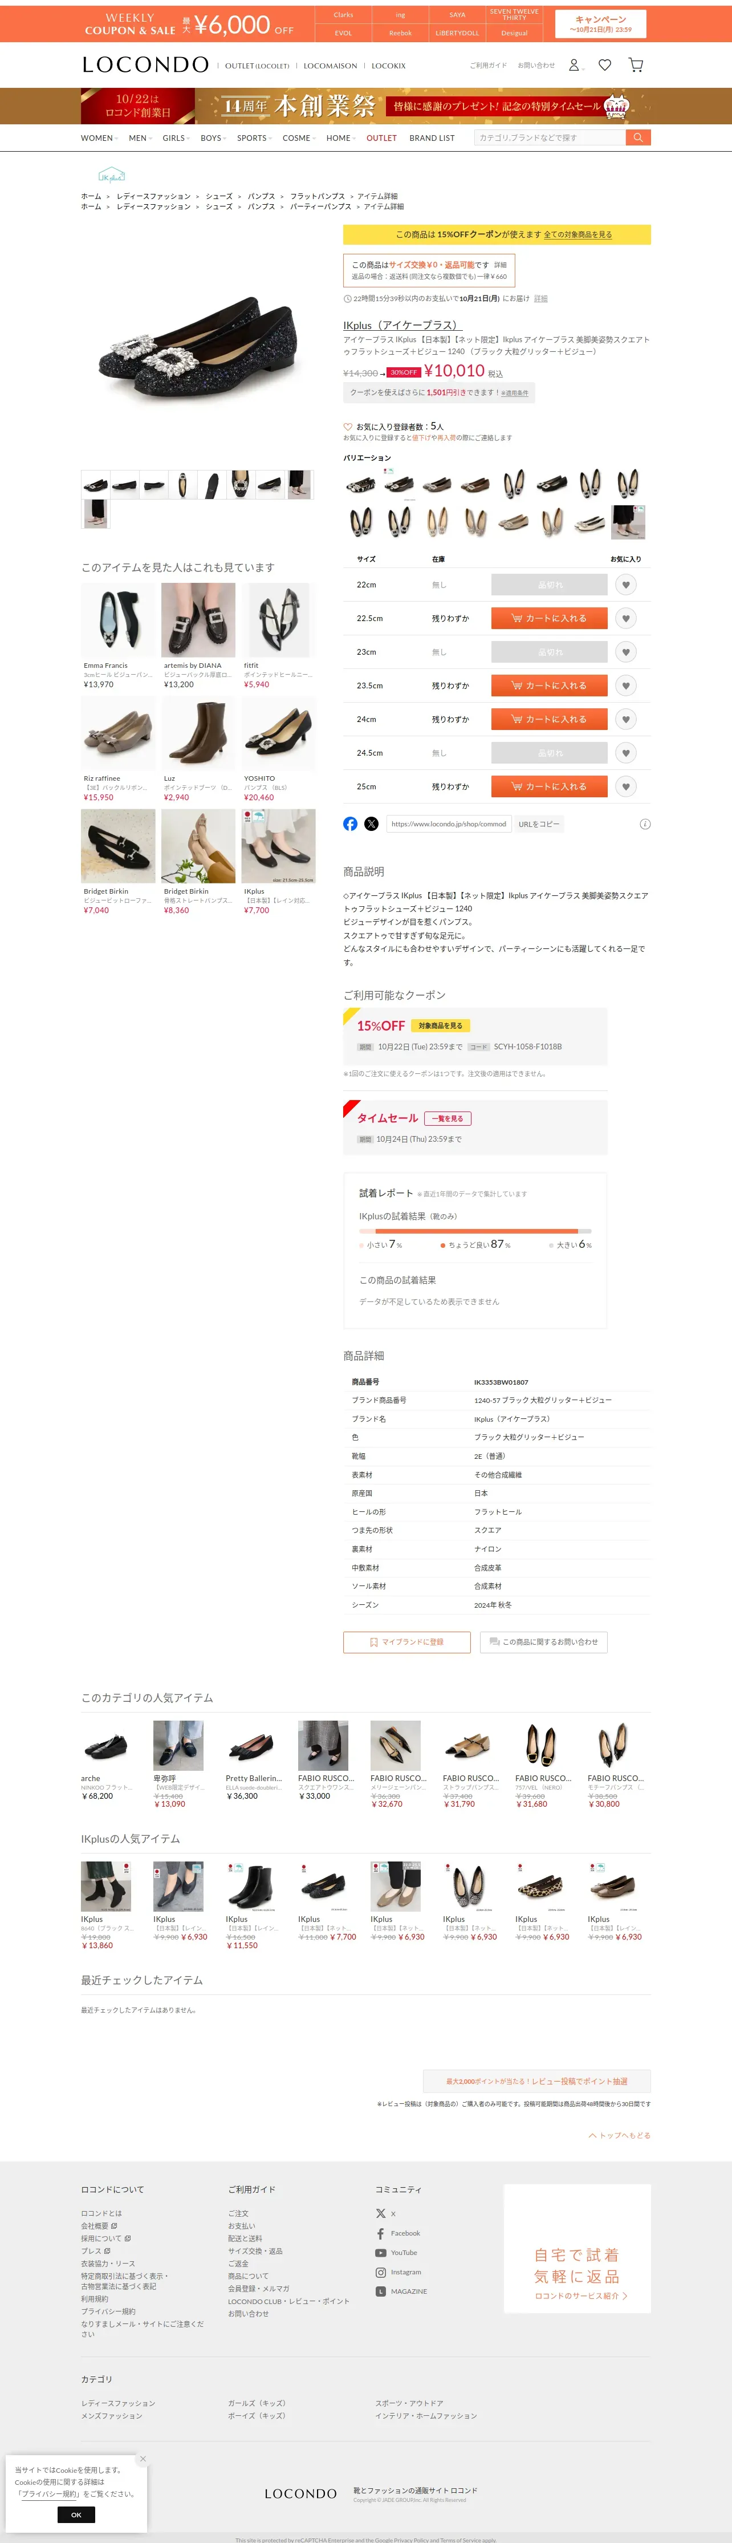Open the shopping cart icon in the header
The height and width of the screenshot is (2543, 732).
[636, 65]
